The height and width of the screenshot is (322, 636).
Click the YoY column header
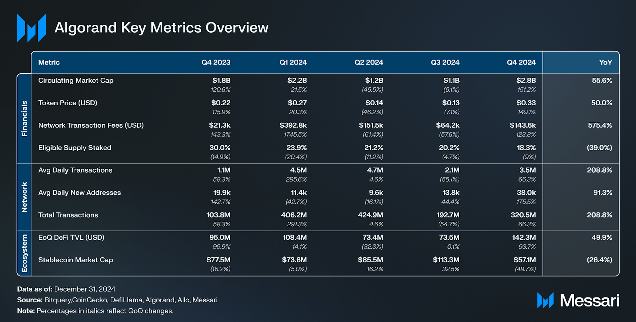pos(605,63)
